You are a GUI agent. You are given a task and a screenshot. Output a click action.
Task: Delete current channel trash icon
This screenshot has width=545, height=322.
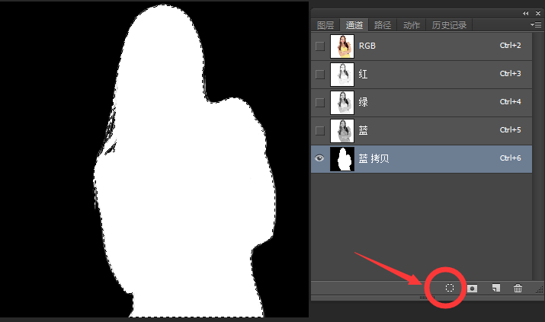pos(518,288)
